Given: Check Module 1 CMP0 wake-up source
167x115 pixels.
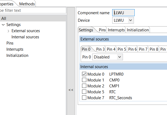Looking at the screenshot, I should pyautogui.click(x=84, y=80).
